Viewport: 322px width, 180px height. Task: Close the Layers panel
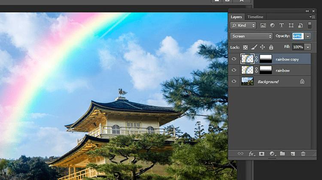click(313, 11)
